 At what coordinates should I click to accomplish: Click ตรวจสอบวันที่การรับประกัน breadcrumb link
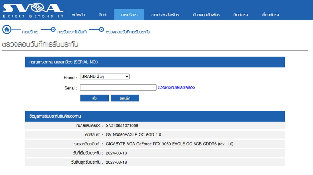[x=128, y=32]
